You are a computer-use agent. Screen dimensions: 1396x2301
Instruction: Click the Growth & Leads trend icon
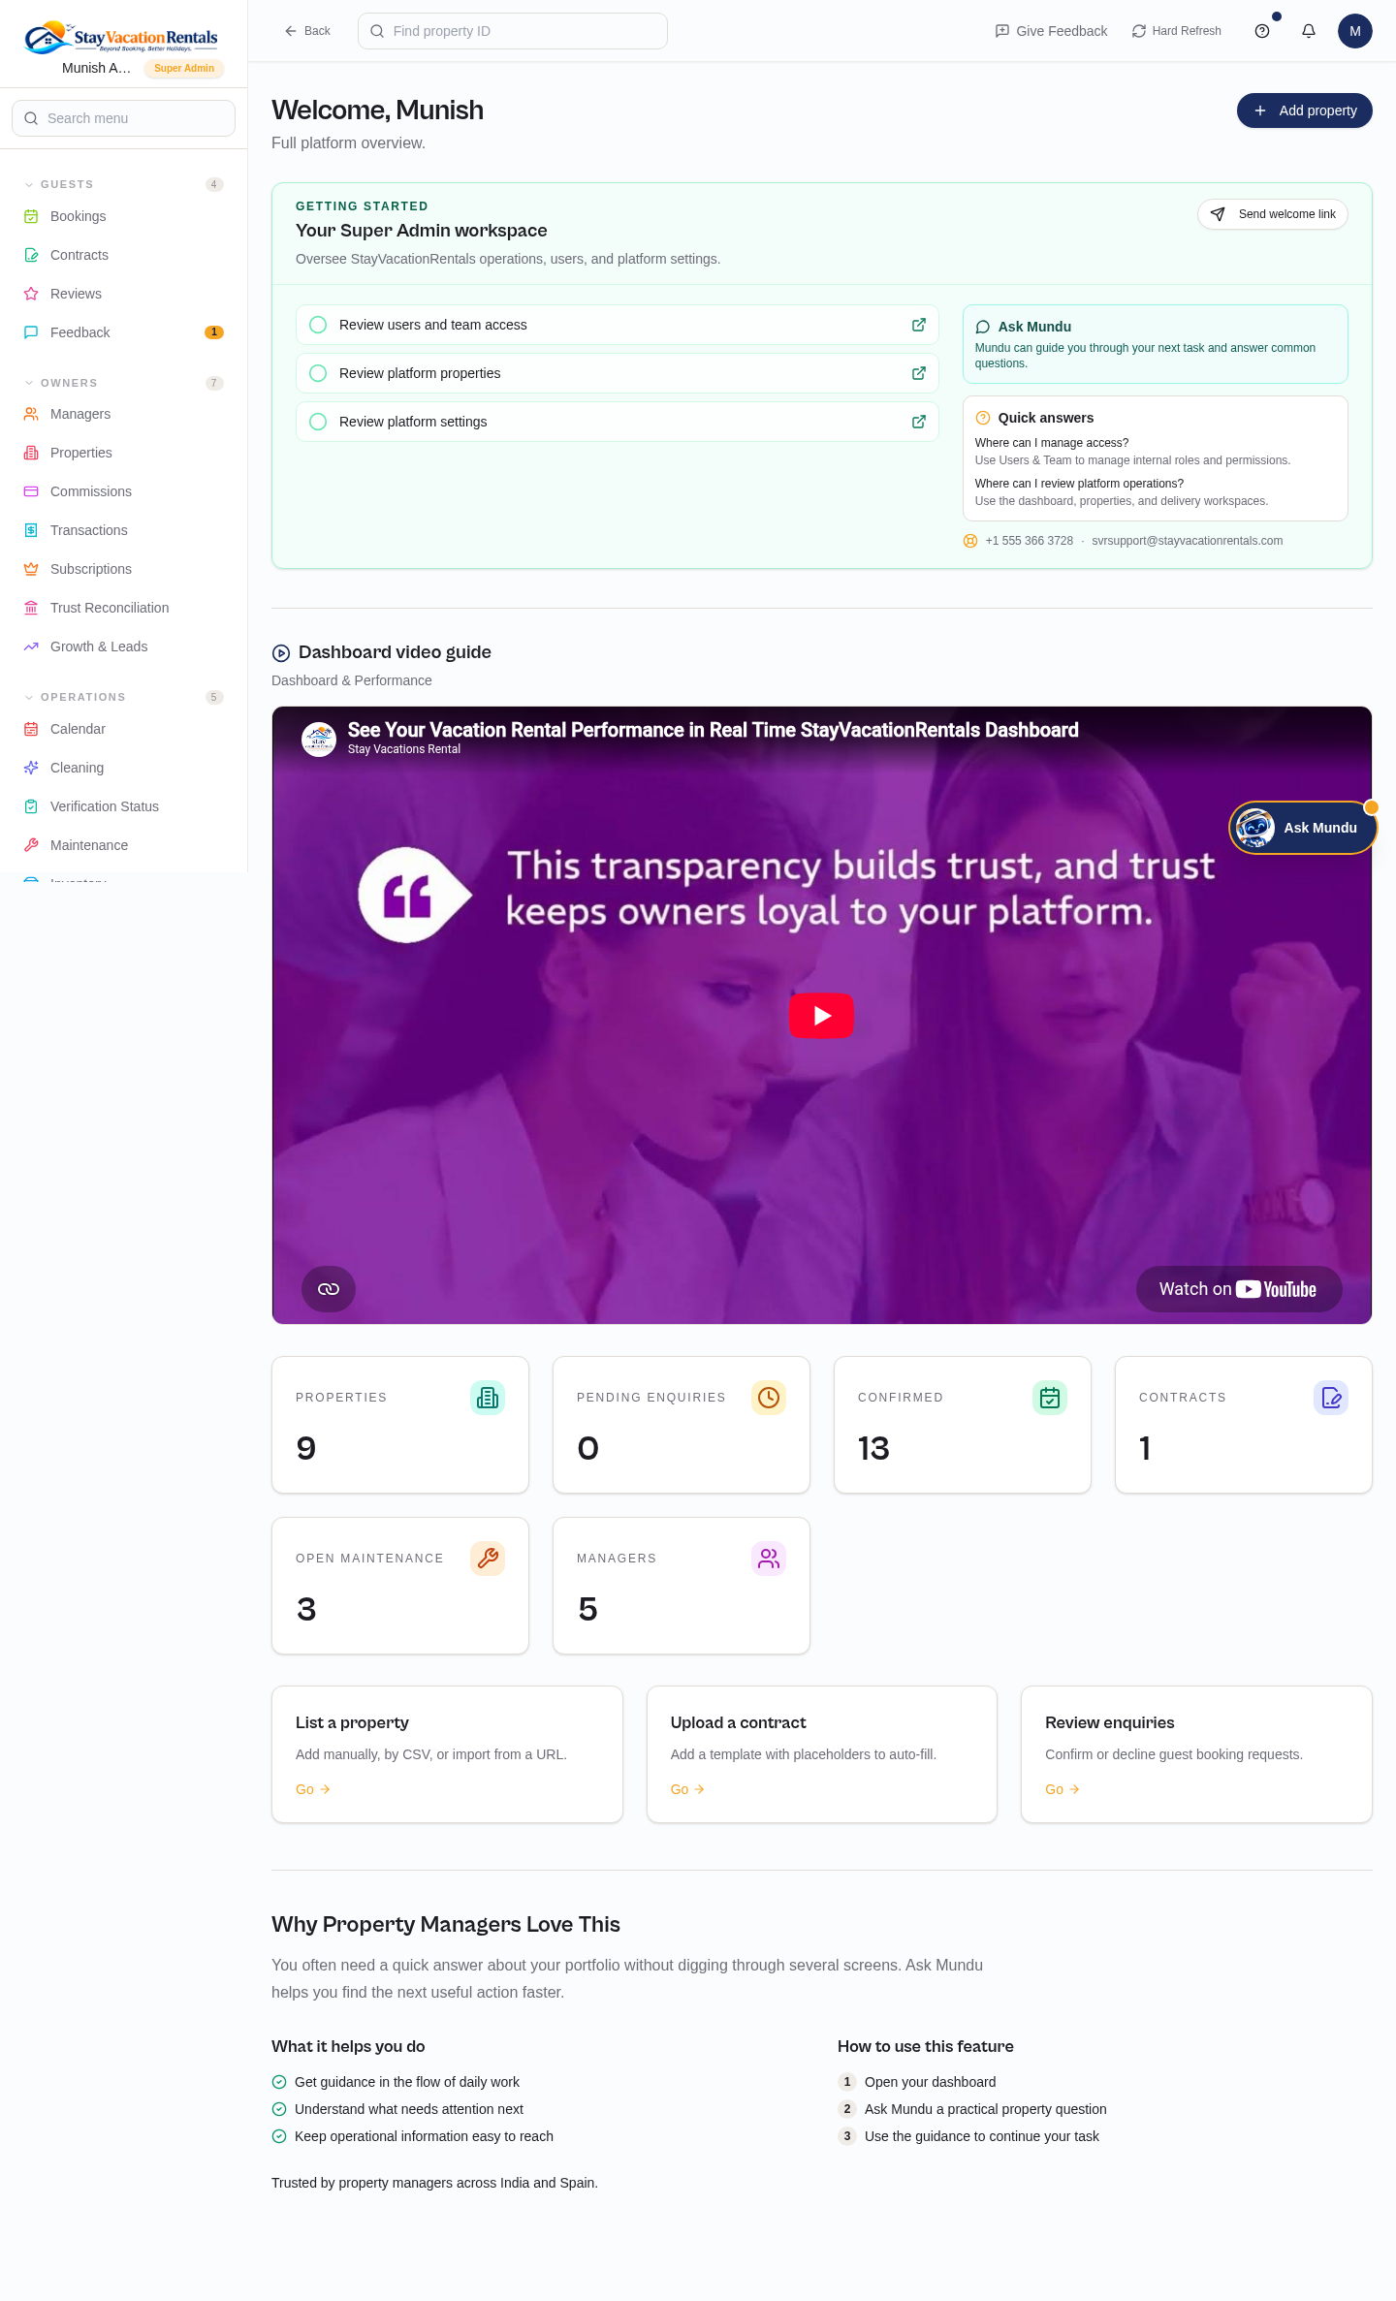(31, 646)
